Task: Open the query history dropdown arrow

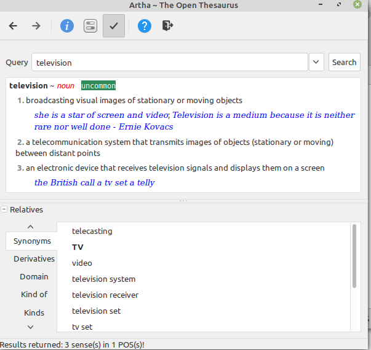Action: click(x=316, y=62)
